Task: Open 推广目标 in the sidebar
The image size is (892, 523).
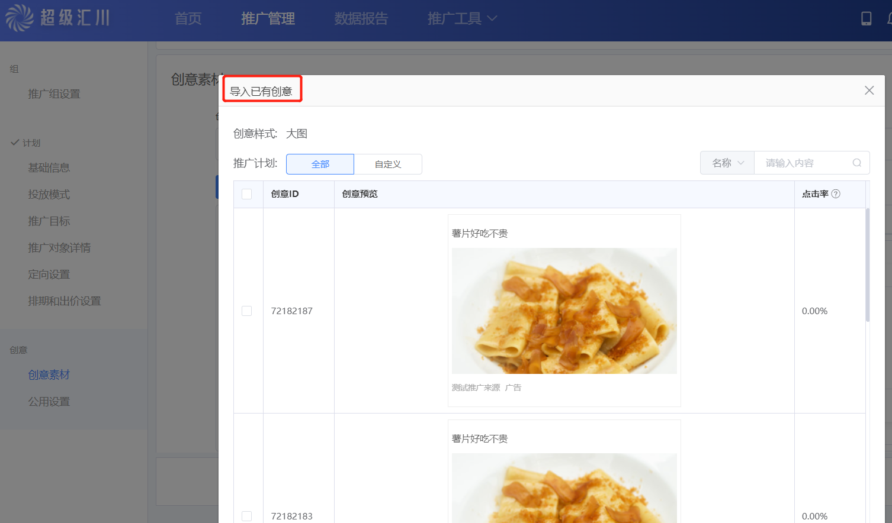Action: [x=49, y=221]
